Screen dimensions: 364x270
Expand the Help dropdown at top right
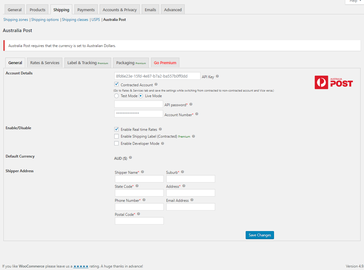tap(354, 1)
